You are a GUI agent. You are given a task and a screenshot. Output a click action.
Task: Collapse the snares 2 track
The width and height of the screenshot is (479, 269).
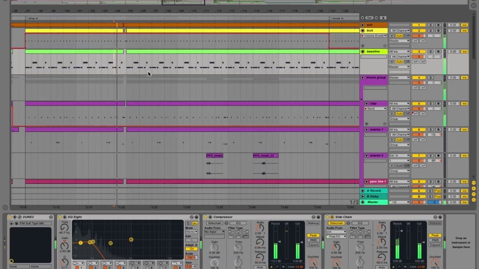(x=367, y=155)
